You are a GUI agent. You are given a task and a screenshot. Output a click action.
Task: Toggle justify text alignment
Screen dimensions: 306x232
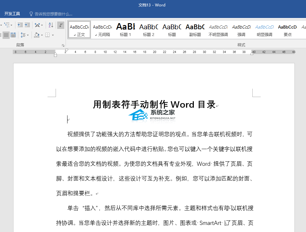[x=6, y=35]
